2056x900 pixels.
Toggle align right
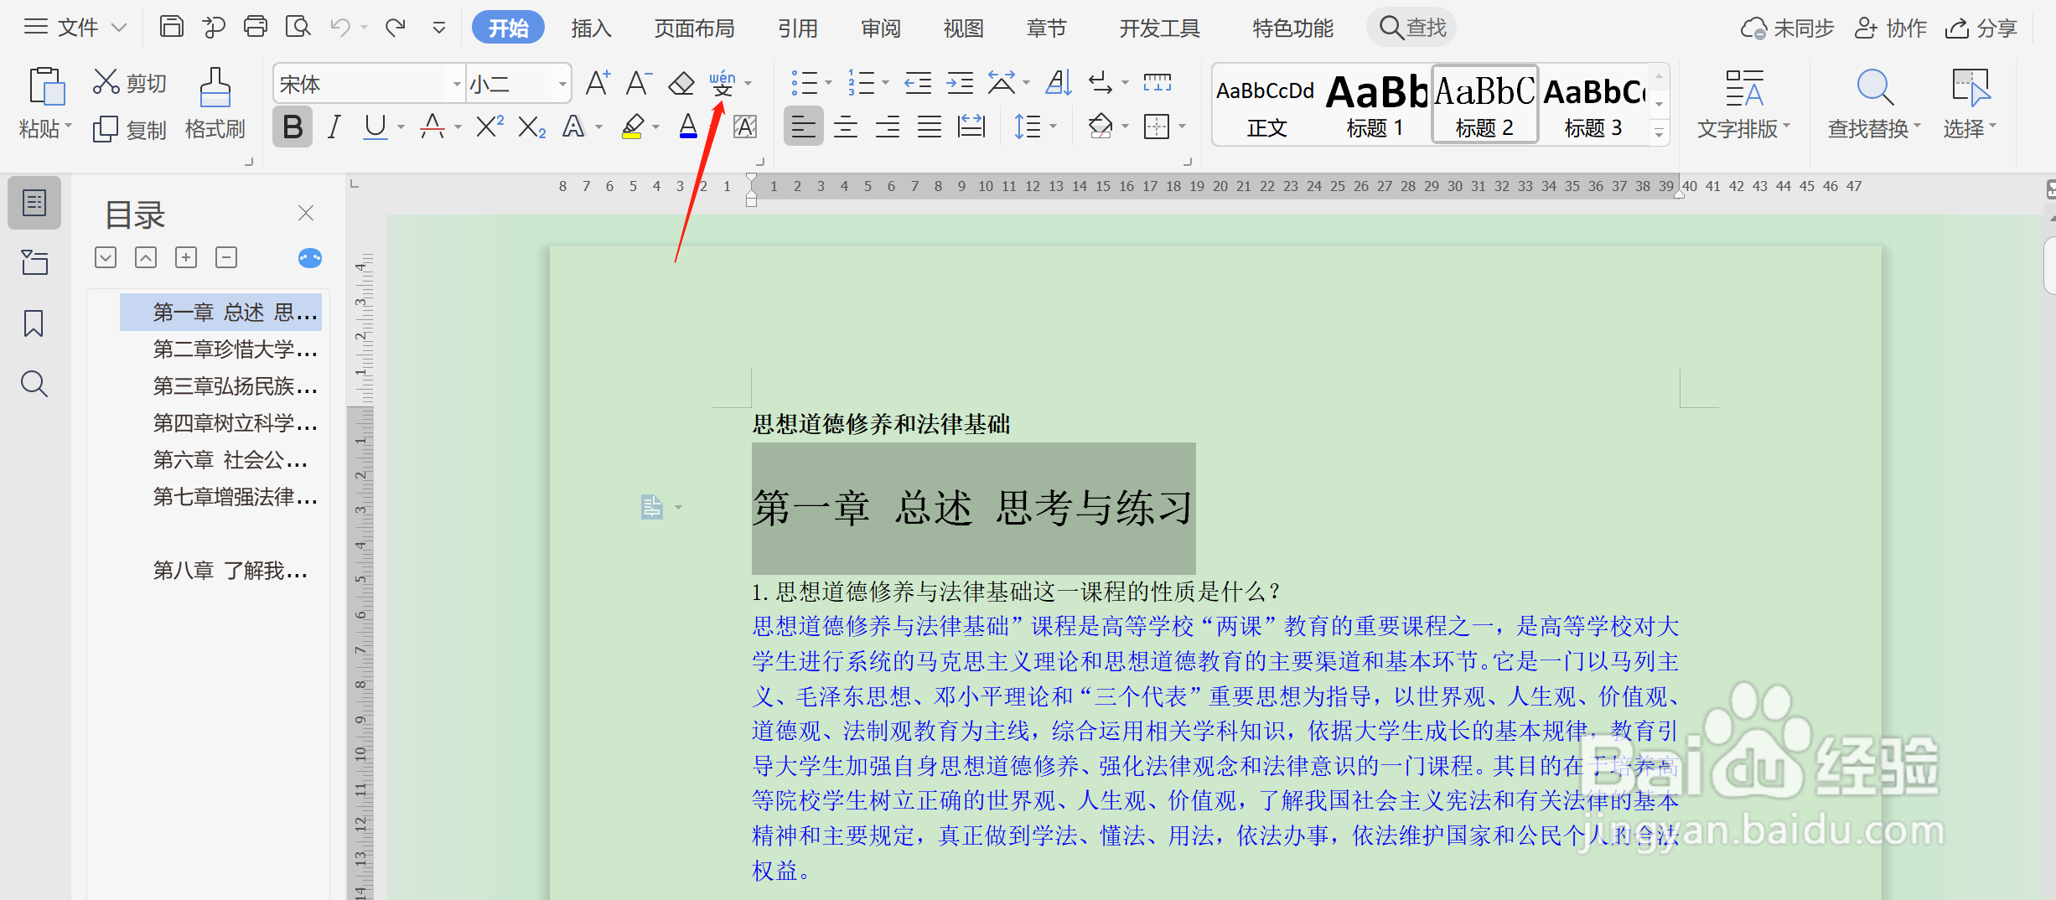click(888, 127)
